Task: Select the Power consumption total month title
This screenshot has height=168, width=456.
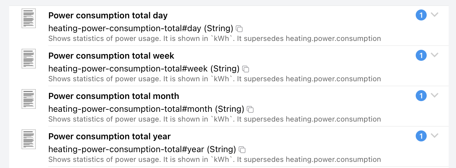Action: 114,96
